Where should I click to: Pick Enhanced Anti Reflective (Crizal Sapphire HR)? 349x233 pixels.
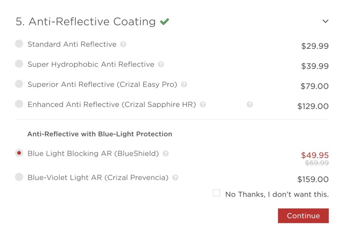[x=19, y=104]
